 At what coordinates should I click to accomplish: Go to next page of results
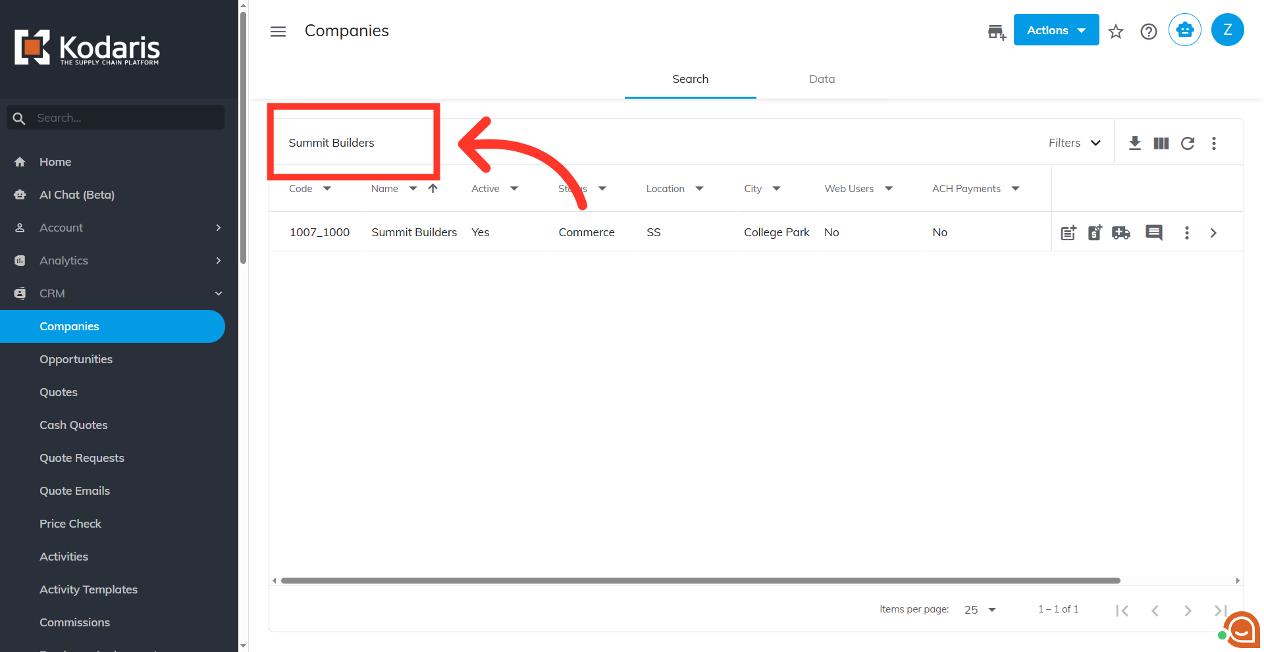tap(1188, 611)
